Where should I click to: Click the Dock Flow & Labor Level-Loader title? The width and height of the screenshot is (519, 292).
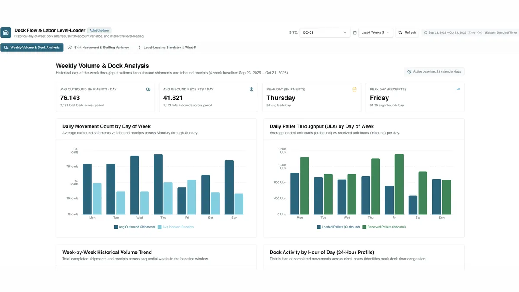click(50, 30)
